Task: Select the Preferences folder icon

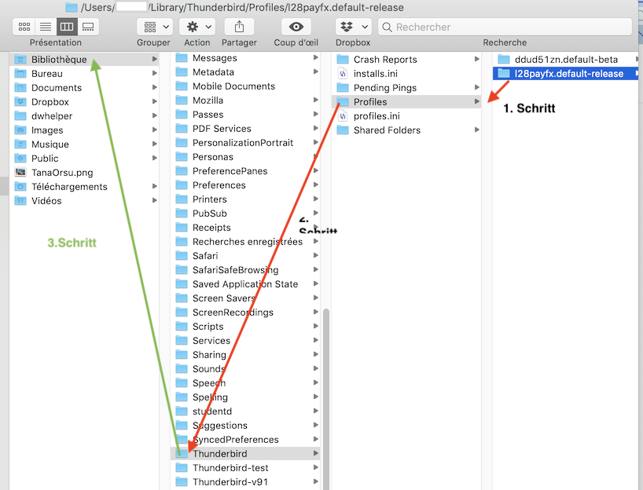Action: pos(182,185)
